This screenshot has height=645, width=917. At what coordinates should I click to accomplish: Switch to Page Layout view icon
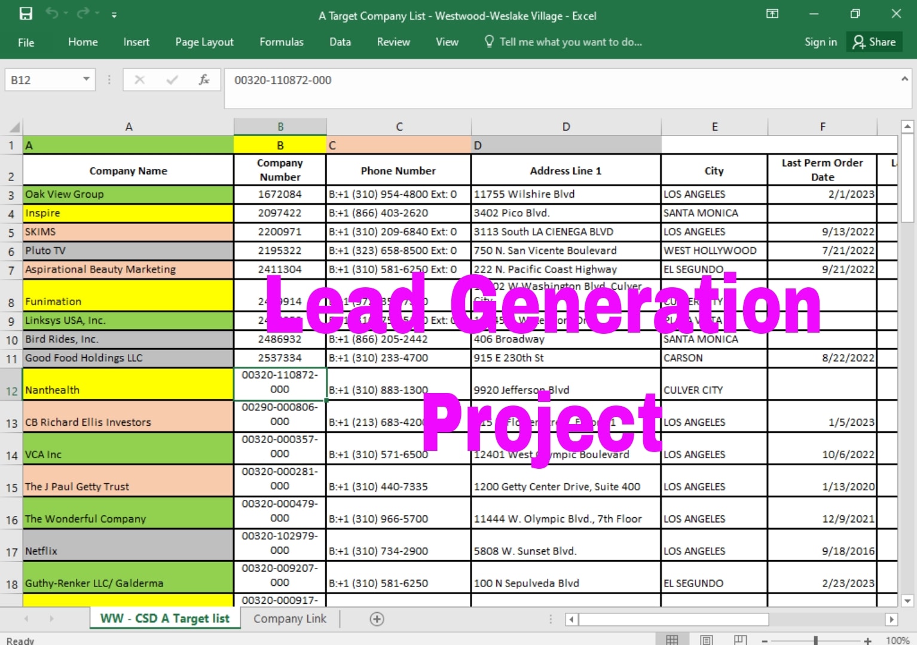click(706, 640)
